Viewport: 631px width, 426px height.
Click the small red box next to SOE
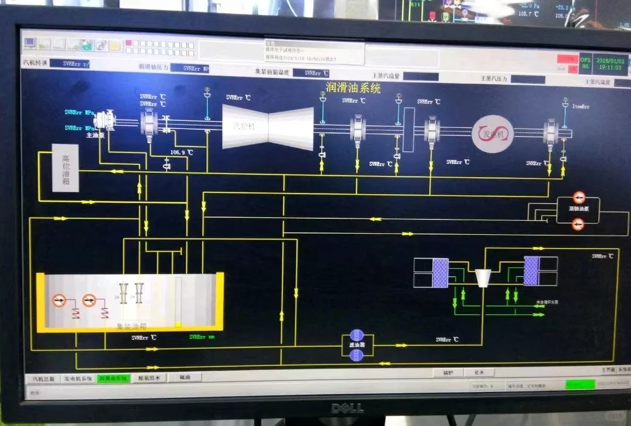(573, 69)
